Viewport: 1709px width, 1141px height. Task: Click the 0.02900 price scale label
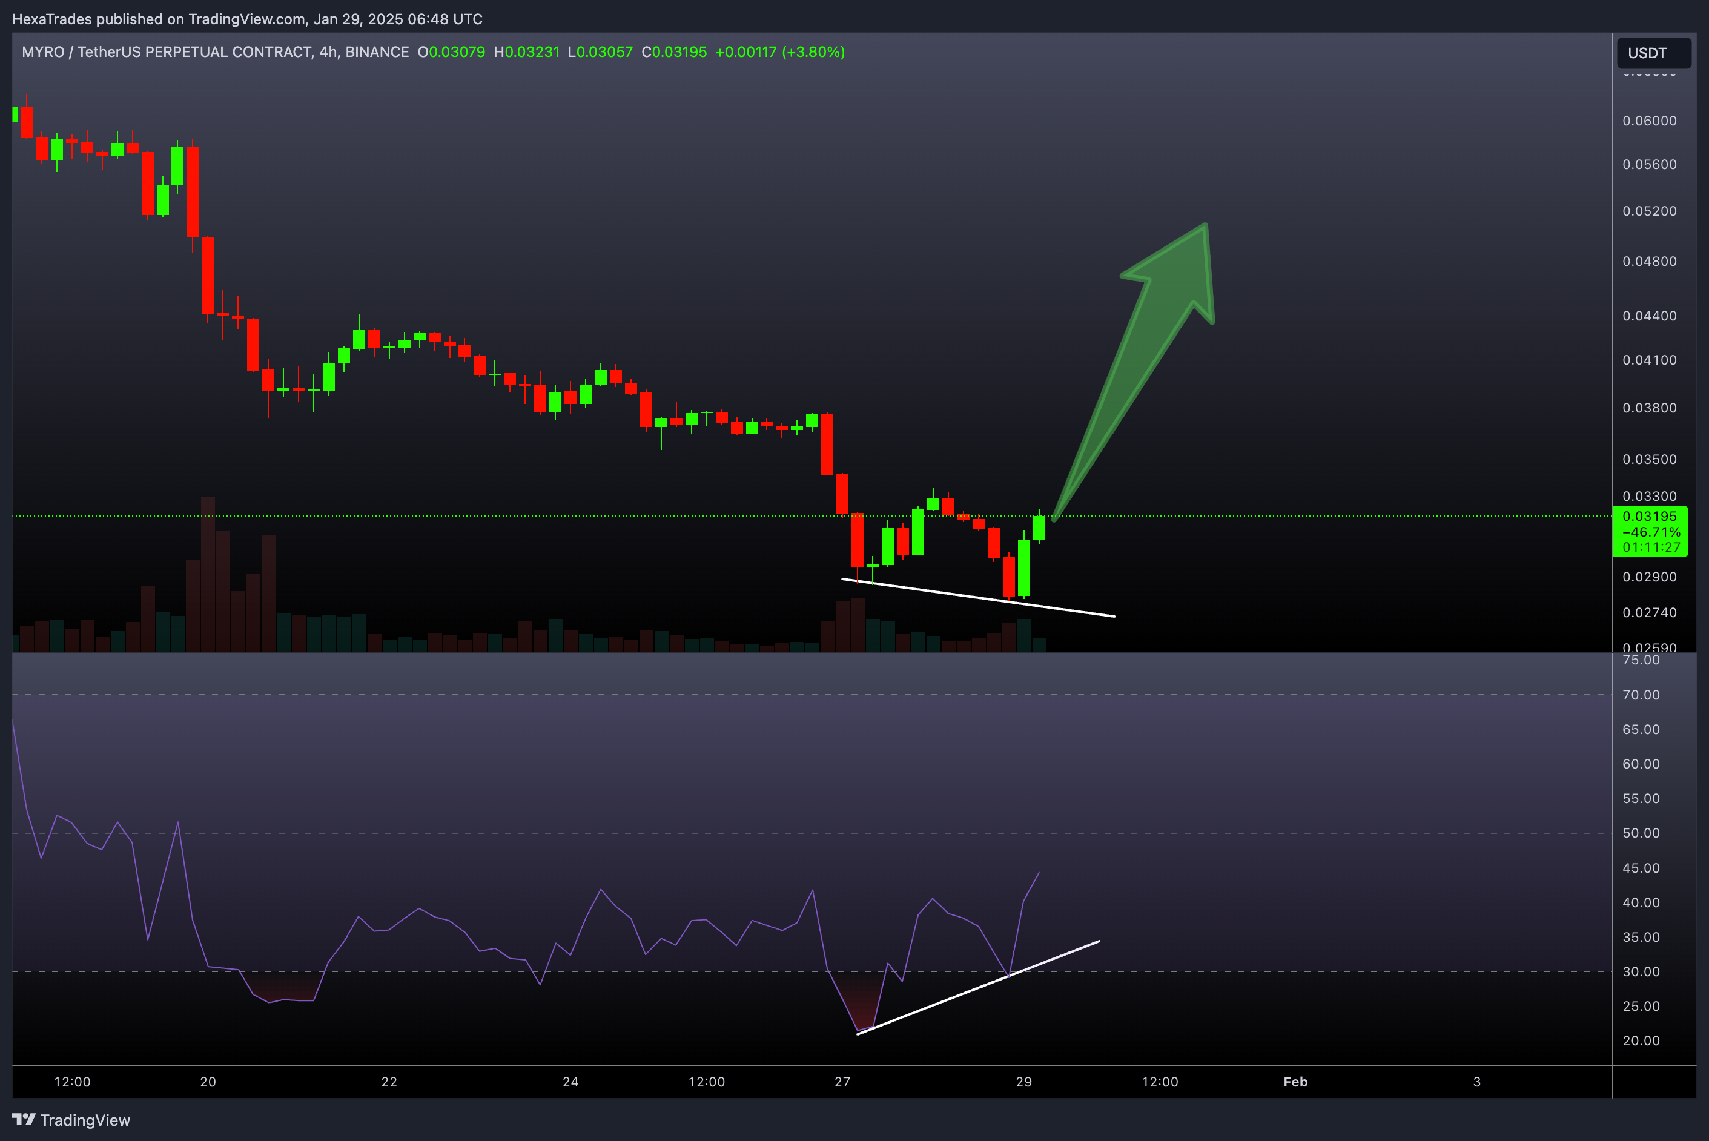tap(1649, 577)
